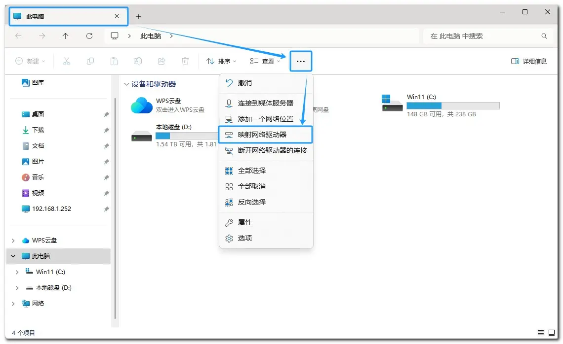Click the search magnifier icon
The width and height of the screenshot is (563, 344).
pyautogui.click(x=544, y=36)
